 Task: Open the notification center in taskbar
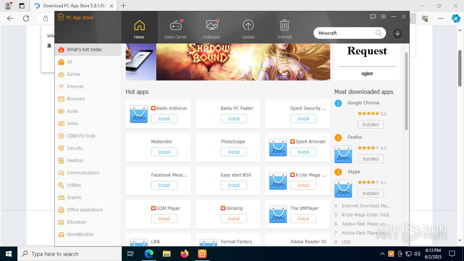coord(452,254)
